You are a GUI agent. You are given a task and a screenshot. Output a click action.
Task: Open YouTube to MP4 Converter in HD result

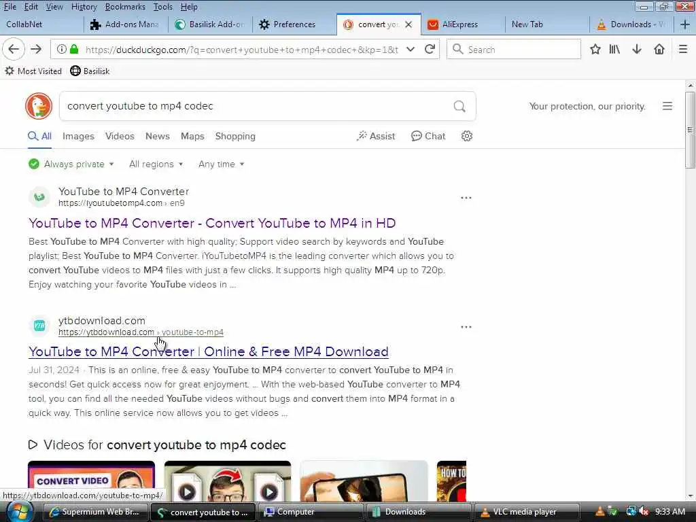coord(212,223)
